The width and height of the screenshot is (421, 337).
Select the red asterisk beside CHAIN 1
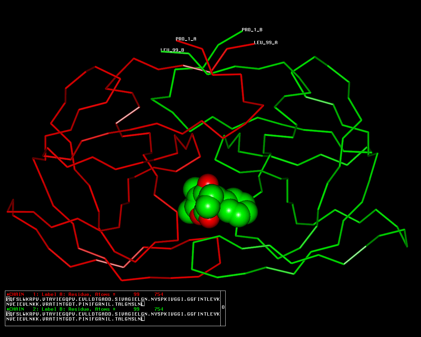(x=8, y=295)
